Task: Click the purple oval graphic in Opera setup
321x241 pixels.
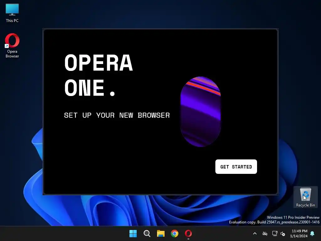Action: (x=200, y=112)
